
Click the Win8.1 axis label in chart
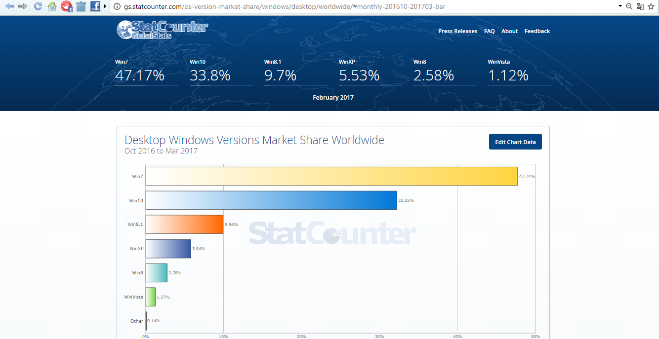[x=135, y=225]
